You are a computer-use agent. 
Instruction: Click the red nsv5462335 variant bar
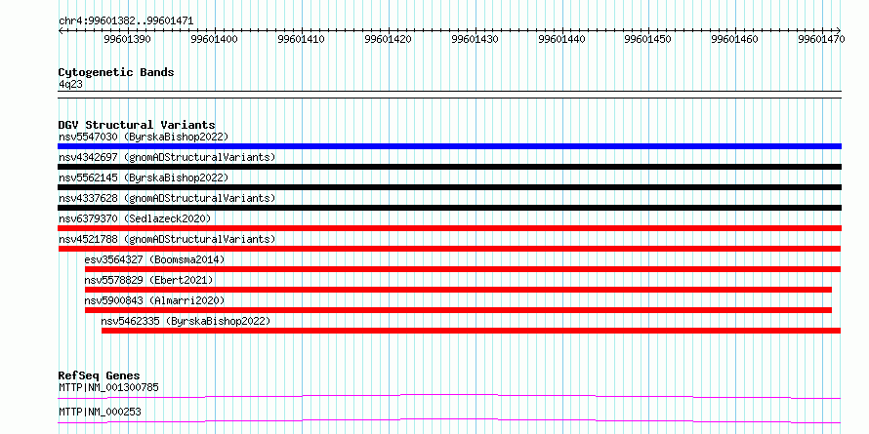coord(471,331)
